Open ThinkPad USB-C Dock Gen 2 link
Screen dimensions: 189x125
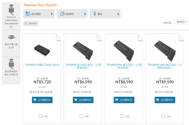[42, 65]
